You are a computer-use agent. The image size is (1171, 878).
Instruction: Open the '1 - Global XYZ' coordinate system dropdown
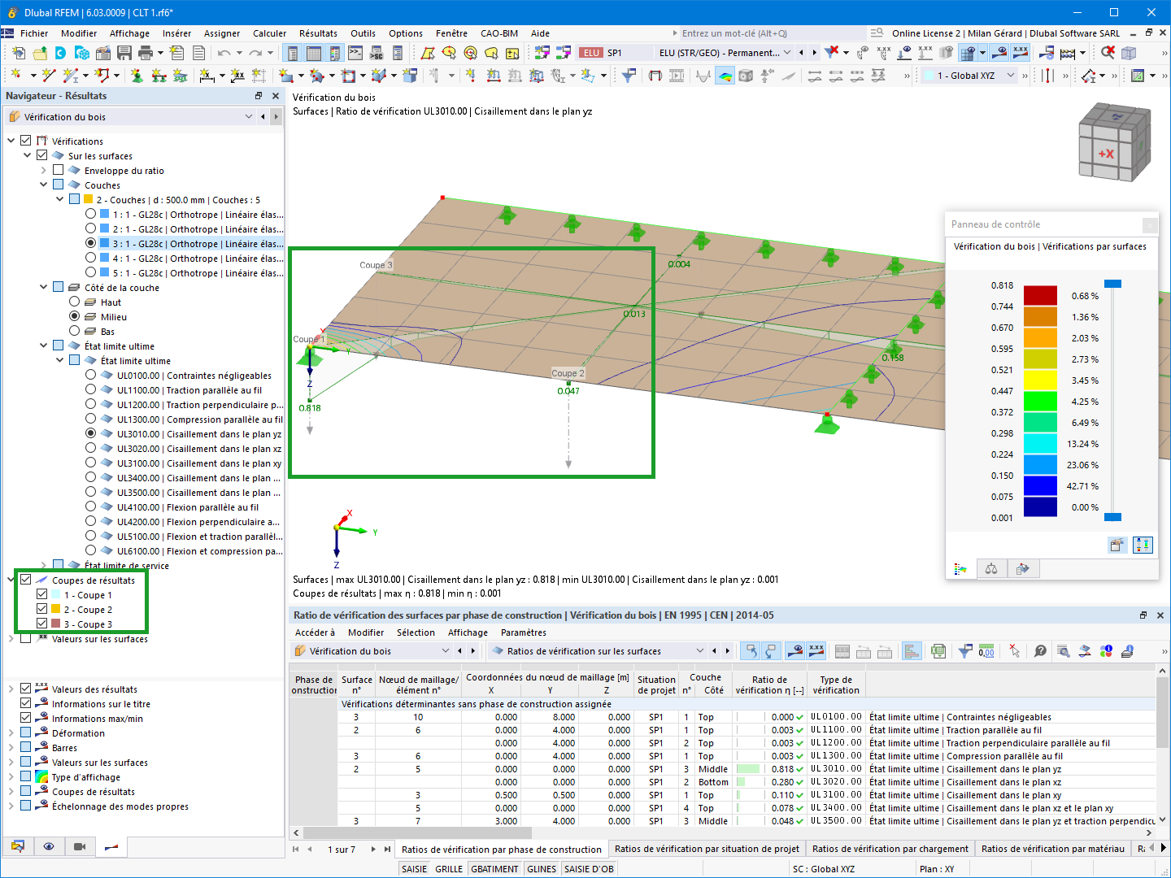pos(1011,76)
